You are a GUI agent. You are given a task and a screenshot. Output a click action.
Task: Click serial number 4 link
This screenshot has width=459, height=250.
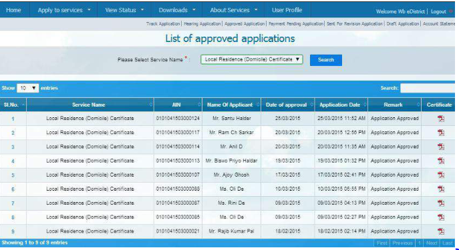coord(13,161)
